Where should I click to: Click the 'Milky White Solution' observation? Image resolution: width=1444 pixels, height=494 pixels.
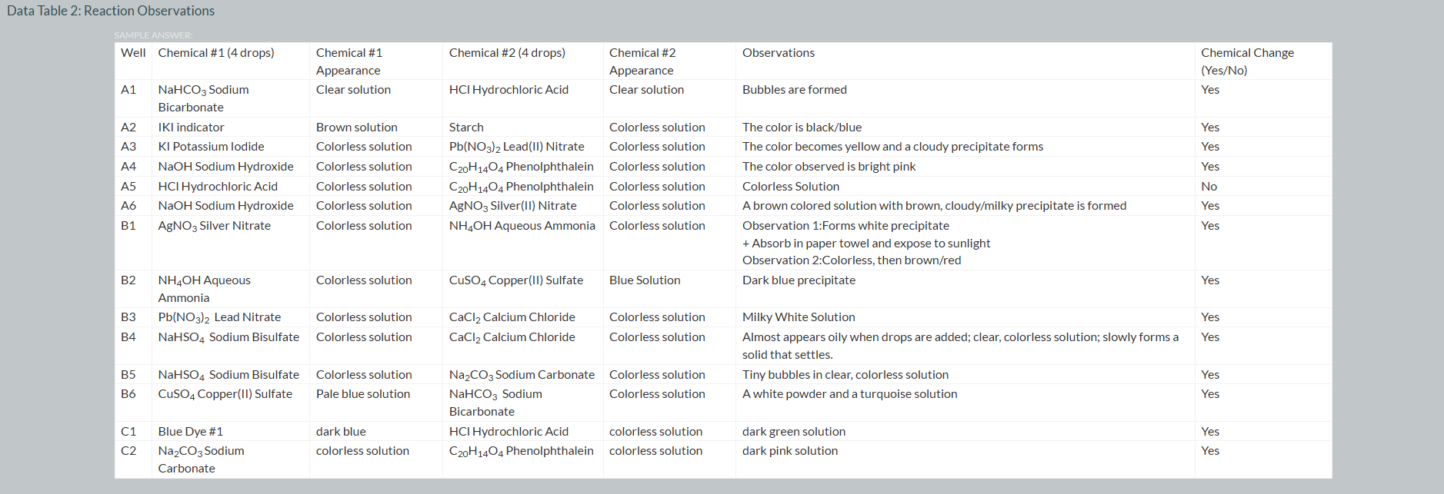pyautogui.click(x=799, y=317)
